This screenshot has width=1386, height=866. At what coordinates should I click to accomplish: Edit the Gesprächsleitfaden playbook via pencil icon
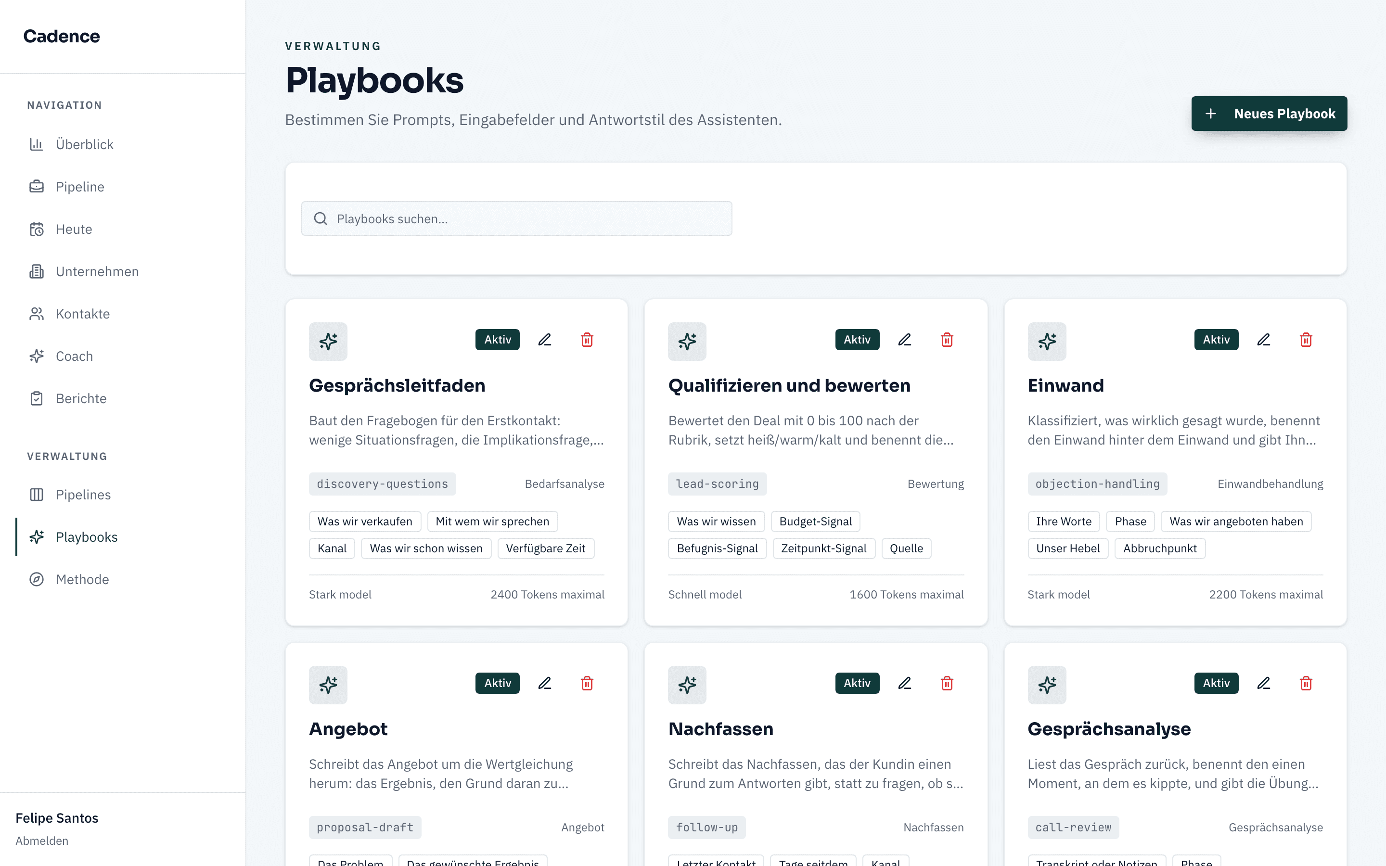click(545, 340)
